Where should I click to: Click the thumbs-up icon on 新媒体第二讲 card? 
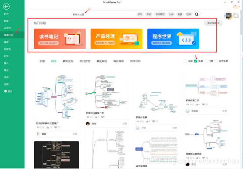(x=197, y=104)
